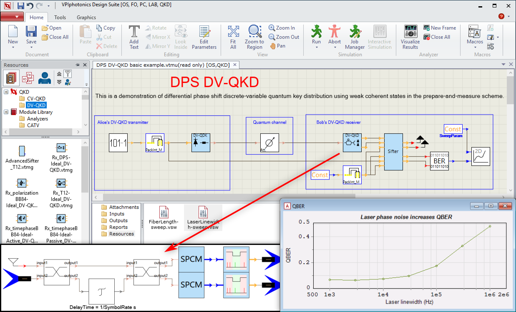This screenshot has width=516, height=312.
Task: Open Visualize Results analyzer
Action: (x=410, y=37)
